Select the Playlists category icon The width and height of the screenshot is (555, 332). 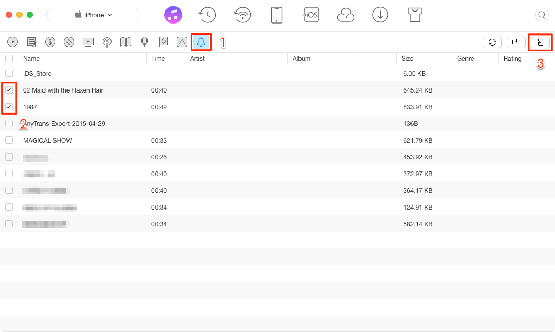coord(31,42)
